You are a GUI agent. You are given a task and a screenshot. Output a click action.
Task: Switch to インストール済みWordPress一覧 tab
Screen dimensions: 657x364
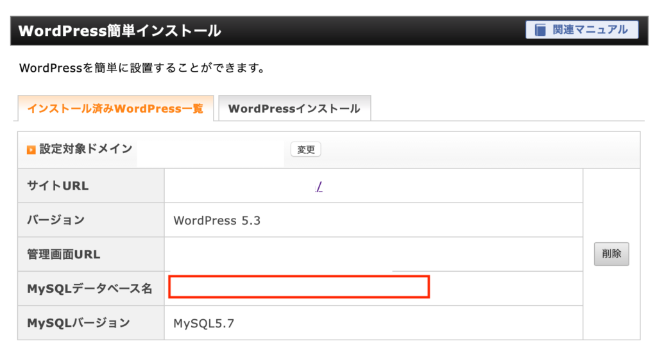tap(115, 109)
